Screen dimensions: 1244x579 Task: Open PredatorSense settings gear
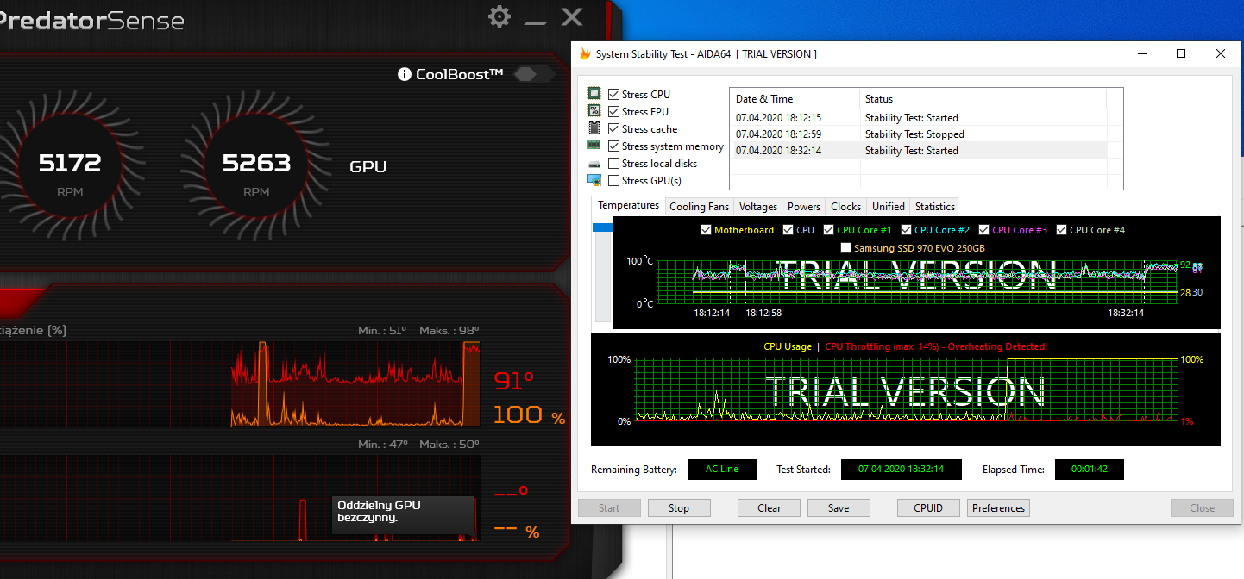(x=499, y=16)
